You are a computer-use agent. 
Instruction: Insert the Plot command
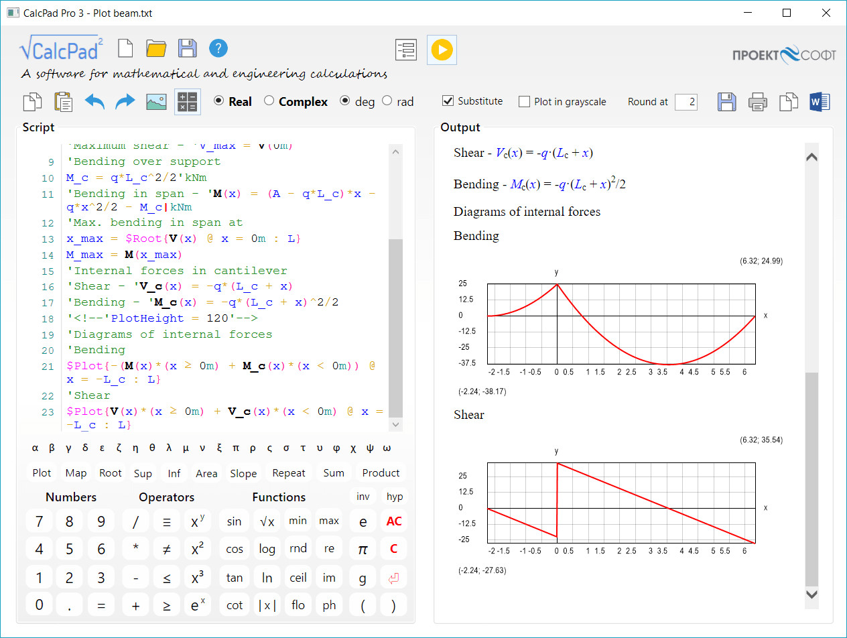pos(42,472)
